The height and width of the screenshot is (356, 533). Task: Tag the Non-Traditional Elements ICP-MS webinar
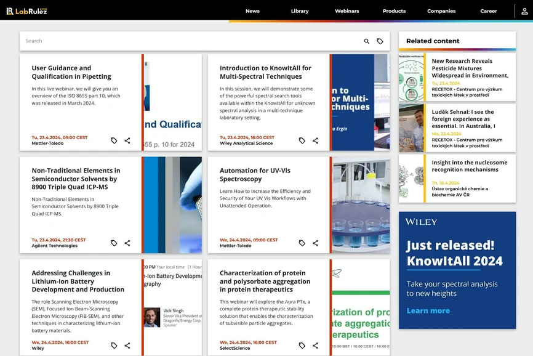114,243
